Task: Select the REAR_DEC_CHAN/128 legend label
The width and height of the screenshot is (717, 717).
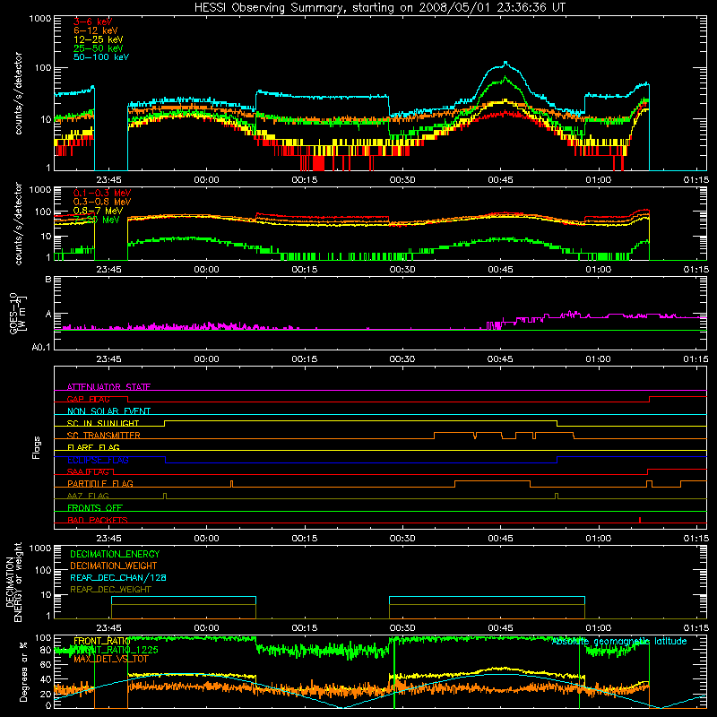Action: 118,578
